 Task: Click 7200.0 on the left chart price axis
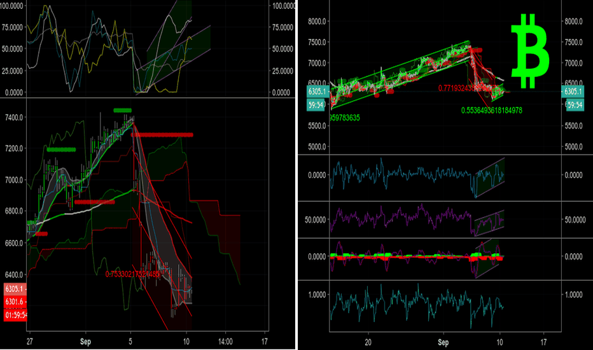14,148
